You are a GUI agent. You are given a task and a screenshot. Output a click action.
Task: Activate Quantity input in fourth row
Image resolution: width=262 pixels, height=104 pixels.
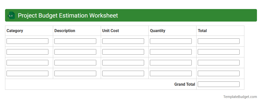[171, 73]
